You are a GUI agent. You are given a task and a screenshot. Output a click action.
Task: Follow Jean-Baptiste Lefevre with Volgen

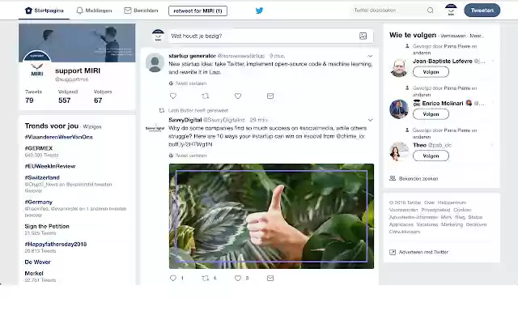[431, 72]
